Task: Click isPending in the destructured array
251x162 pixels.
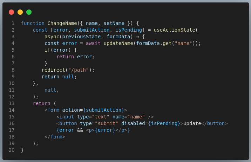Action: (x=129, y=30)
